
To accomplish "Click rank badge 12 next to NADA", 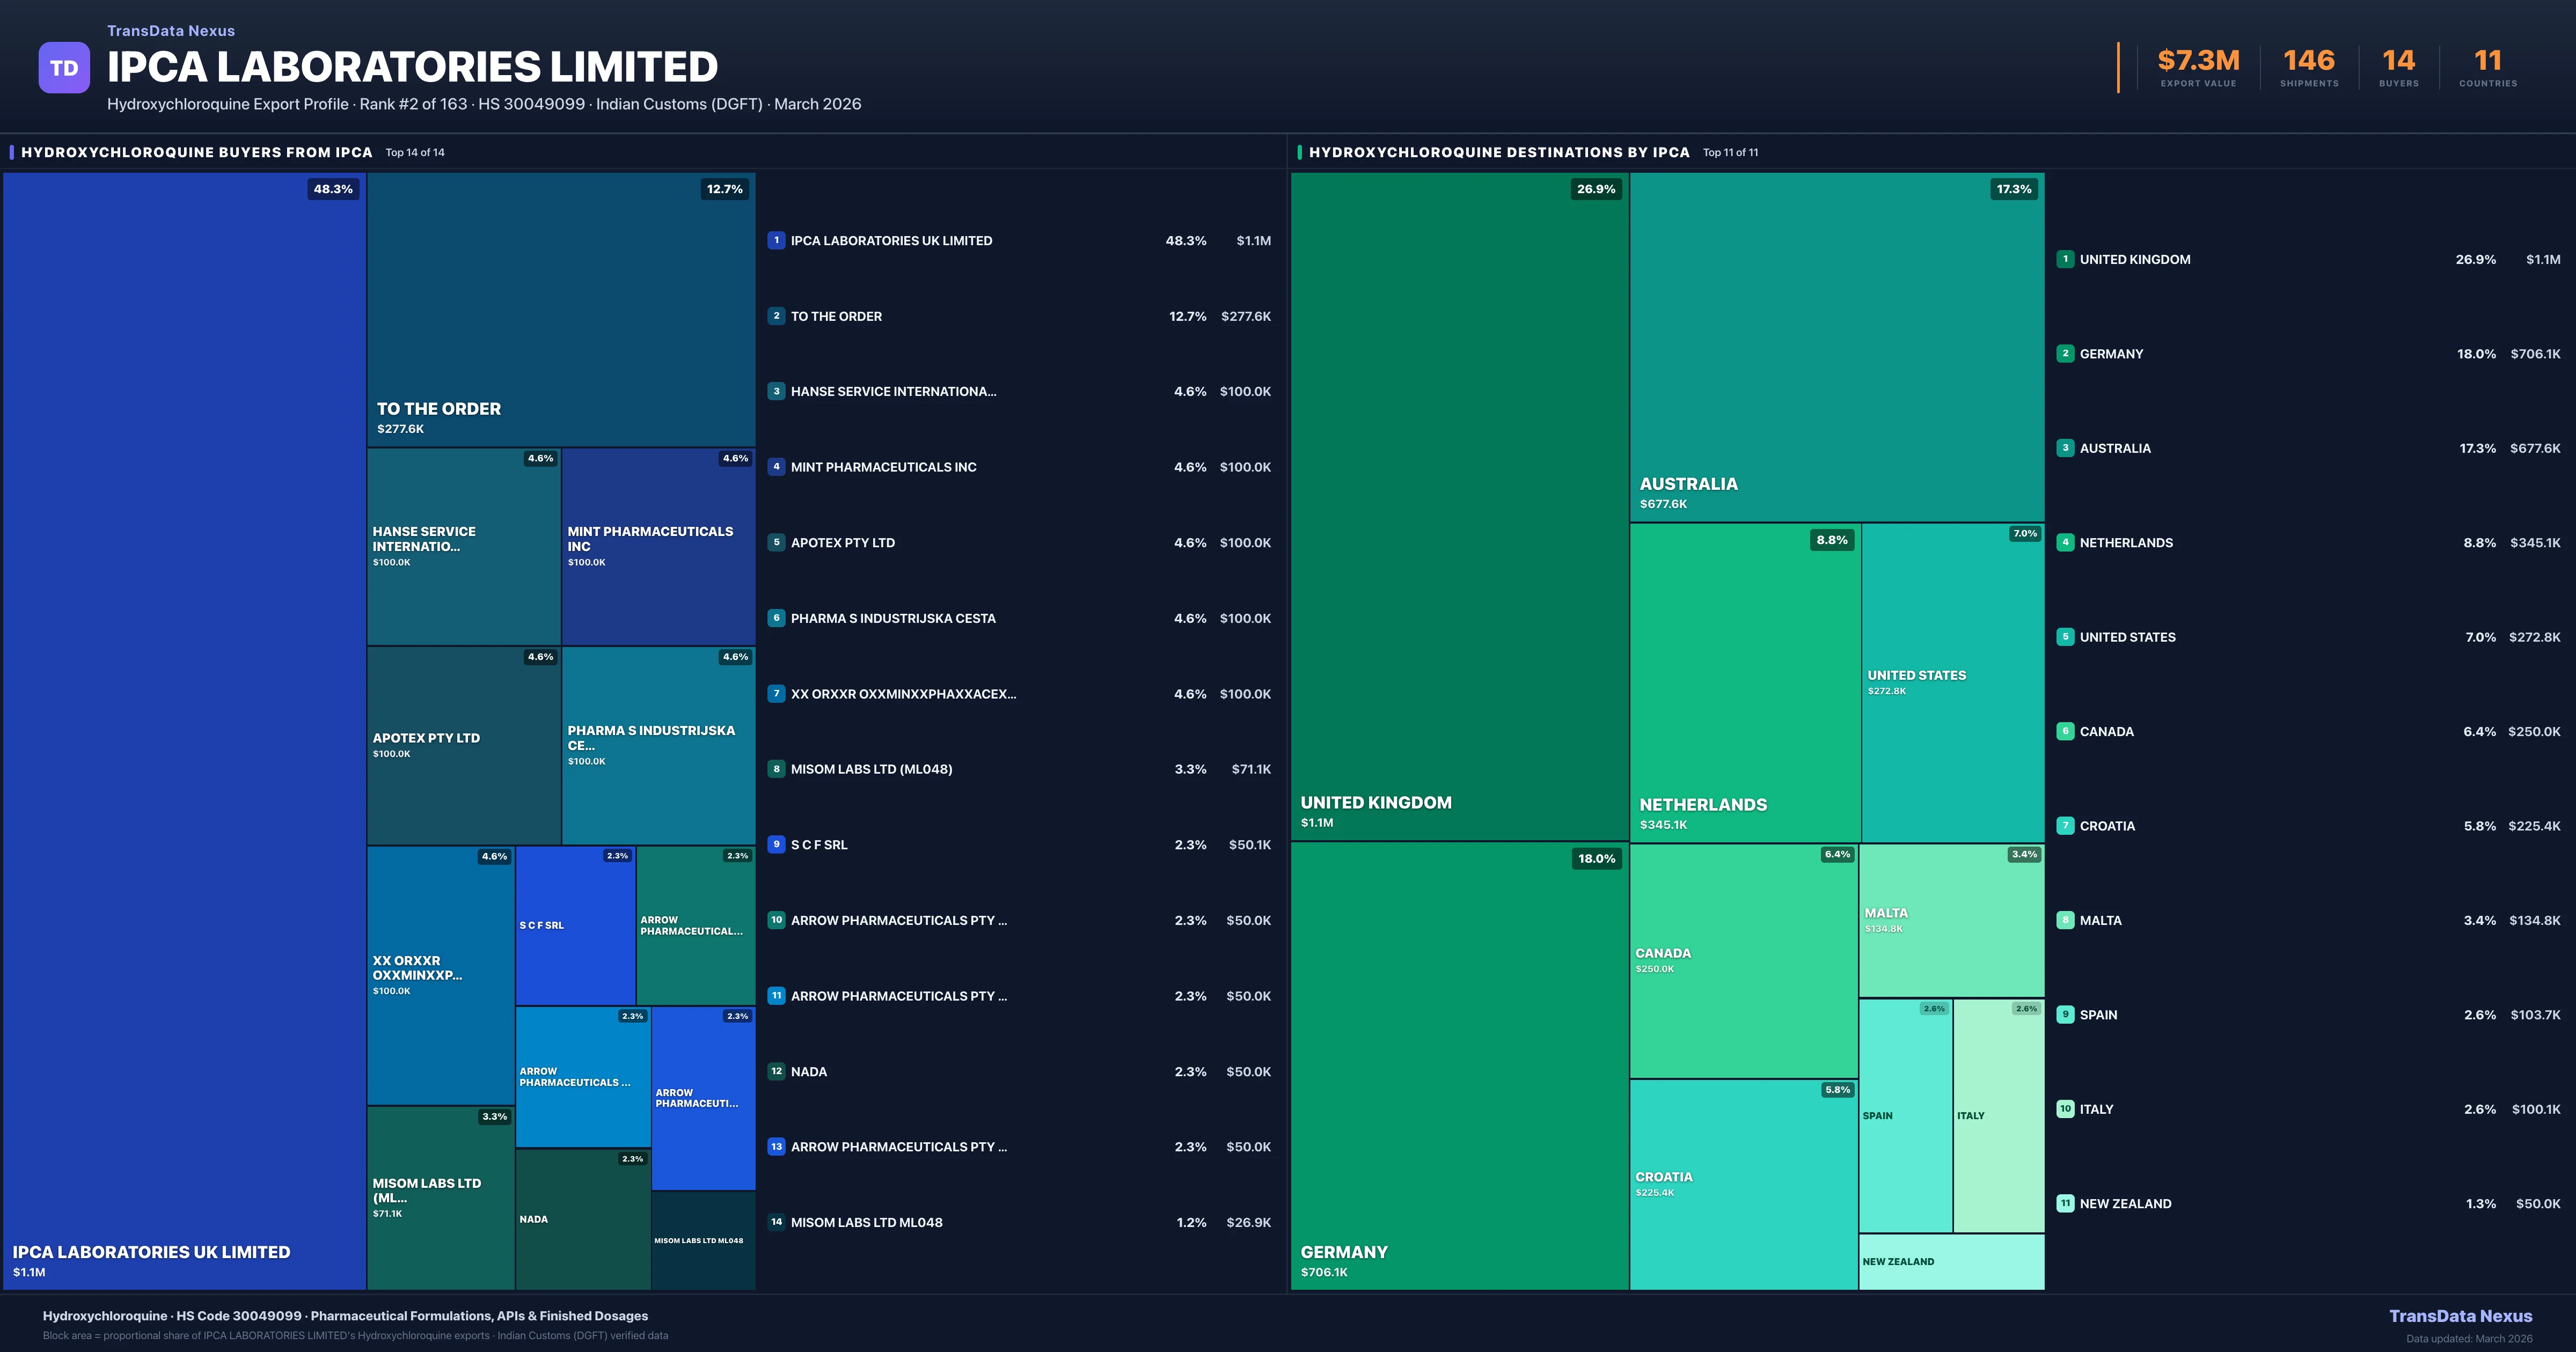I will click(776, 1071).
